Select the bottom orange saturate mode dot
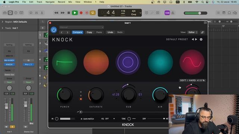The height and width of the screenshot is (134, 239). 81,99
